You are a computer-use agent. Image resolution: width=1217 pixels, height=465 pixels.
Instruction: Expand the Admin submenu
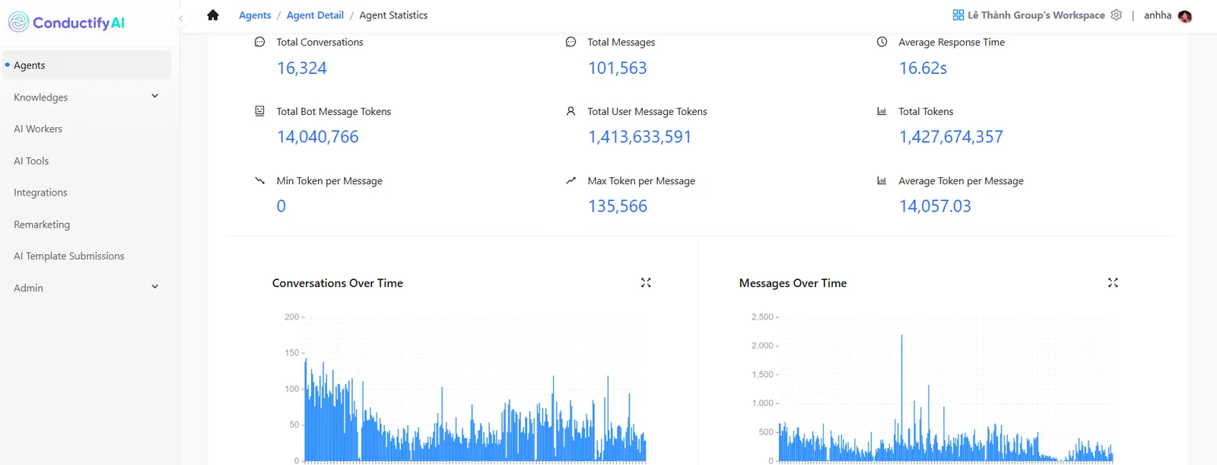155,288
